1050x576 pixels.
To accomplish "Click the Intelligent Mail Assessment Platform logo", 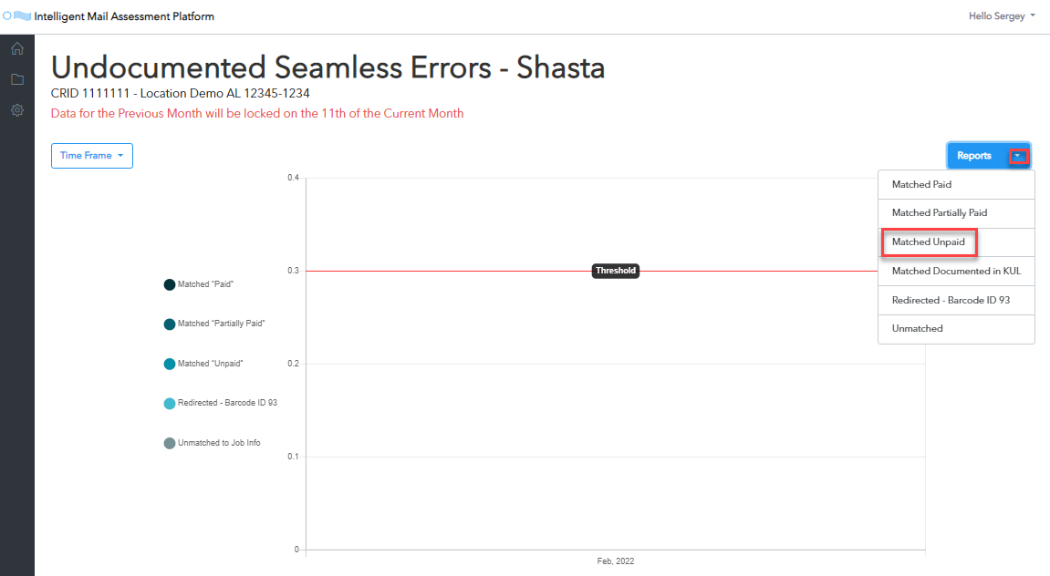I will [16, 16].
